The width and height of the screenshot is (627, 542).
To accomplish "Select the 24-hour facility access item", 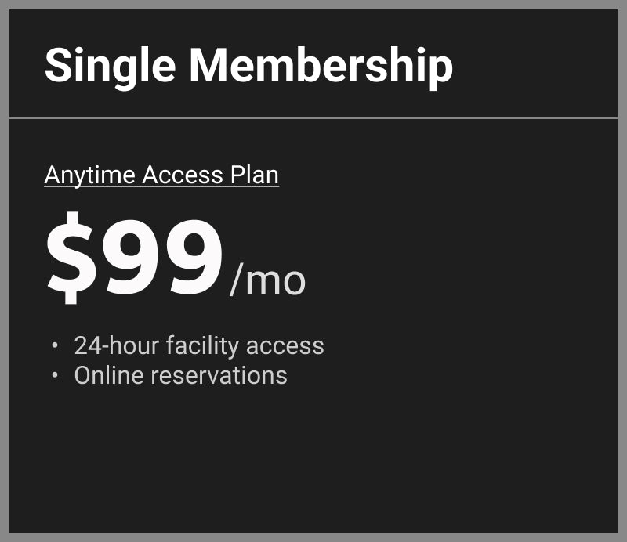I will click(198, 345).
